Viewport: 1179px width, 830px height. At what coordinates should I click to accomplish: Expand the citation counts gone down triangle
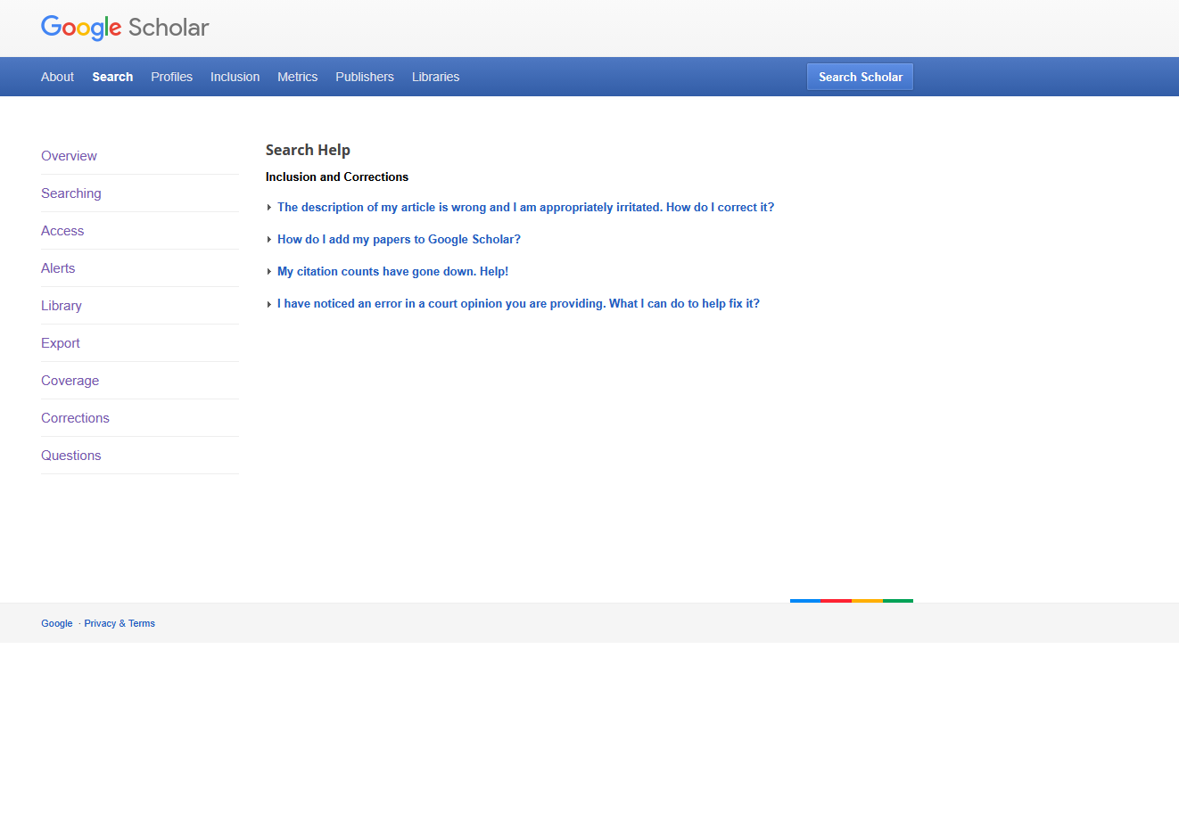269,272
